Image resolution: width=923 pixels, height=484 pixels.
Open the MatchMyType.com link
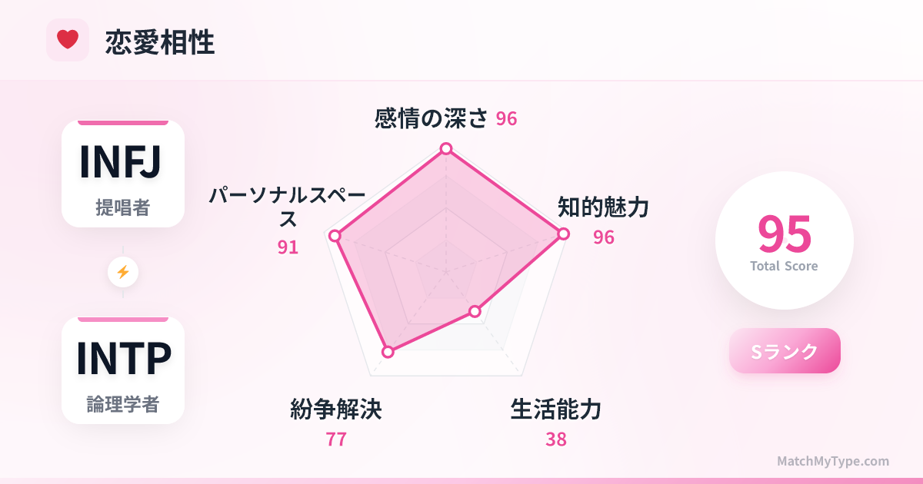832,461
